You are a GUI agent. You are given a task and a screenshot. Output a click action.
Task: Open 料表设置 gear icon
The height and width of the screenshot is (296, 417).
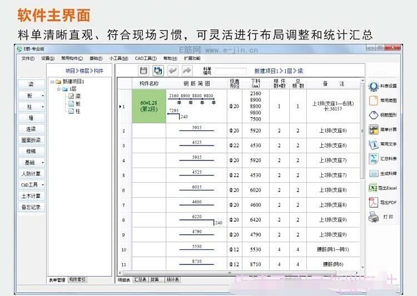373,87
